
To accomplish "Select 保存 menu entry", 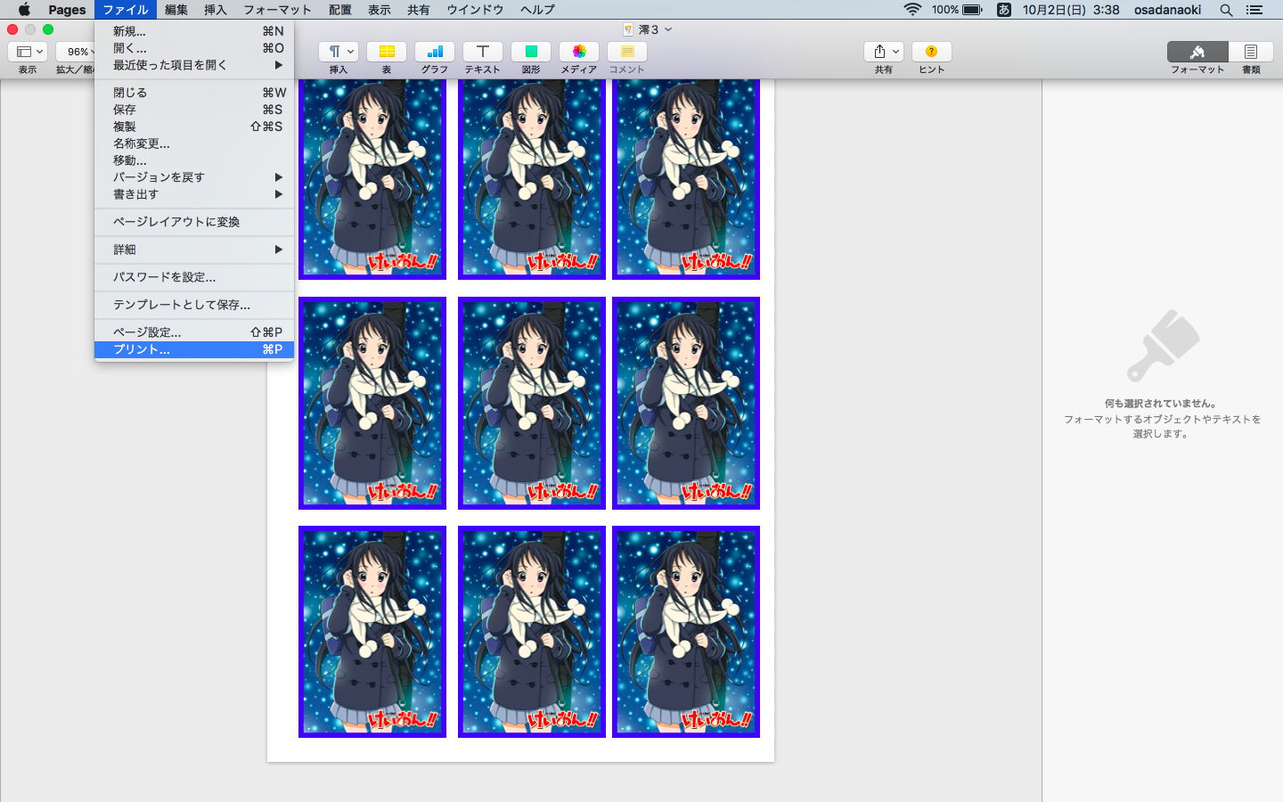I will [194, 110].
